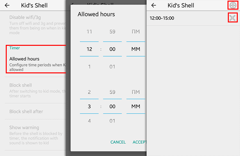The width and height of the screenshot is (240, 156).
Task: Select ПМ in the end time picker
Action: tap(136, 92)
